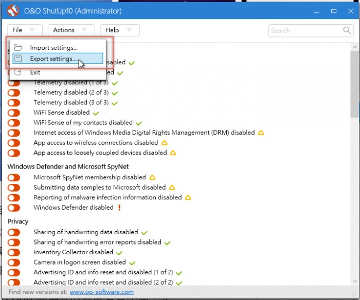Open the www.oo-software.com link
Image resolution: width=360 pixels, height=300 pixels.
[x=102, y=292]
